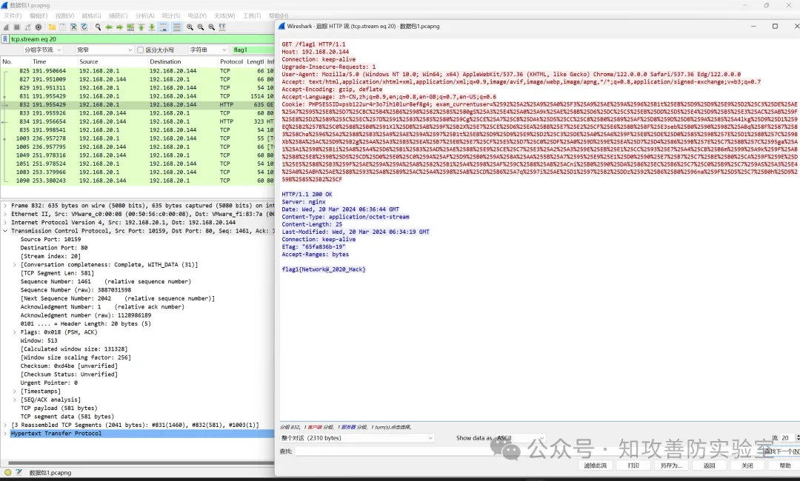Open the View (V) menu
Screen dimensions: 800x481
pos(64,16)
